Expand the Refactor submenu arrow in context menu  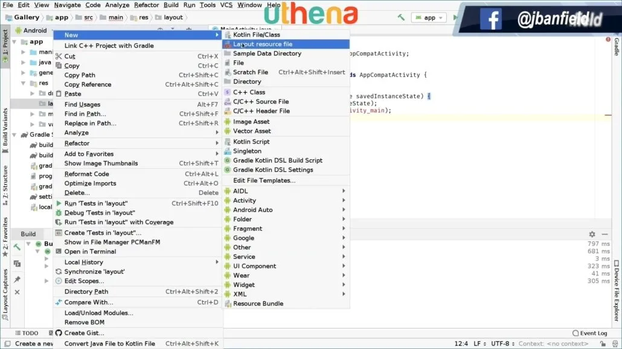pyautogui.click(x=217, y=143)
